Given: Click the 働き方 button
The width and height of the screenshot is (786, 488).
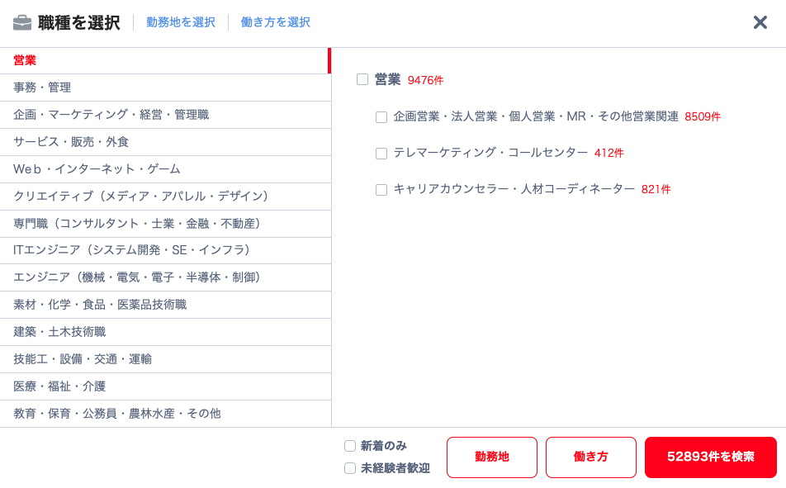Looking at the screenshot, I should [591, 457].
